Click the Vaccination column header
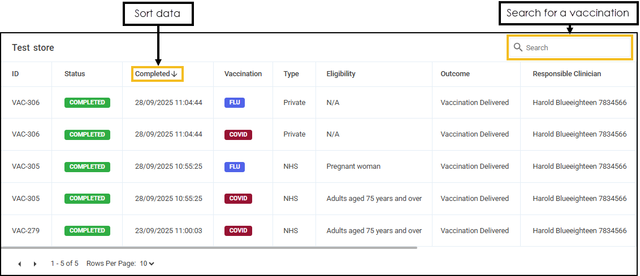The image size is (640, 276). 243,74
